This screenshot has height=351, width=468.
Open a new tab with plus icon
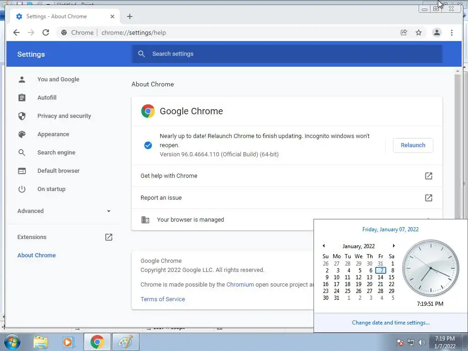pos(129,16)
